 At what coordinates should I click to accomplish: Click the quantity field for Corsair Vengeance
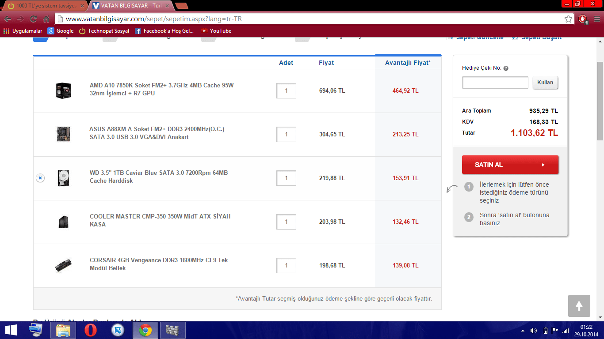tap(286, 265)
